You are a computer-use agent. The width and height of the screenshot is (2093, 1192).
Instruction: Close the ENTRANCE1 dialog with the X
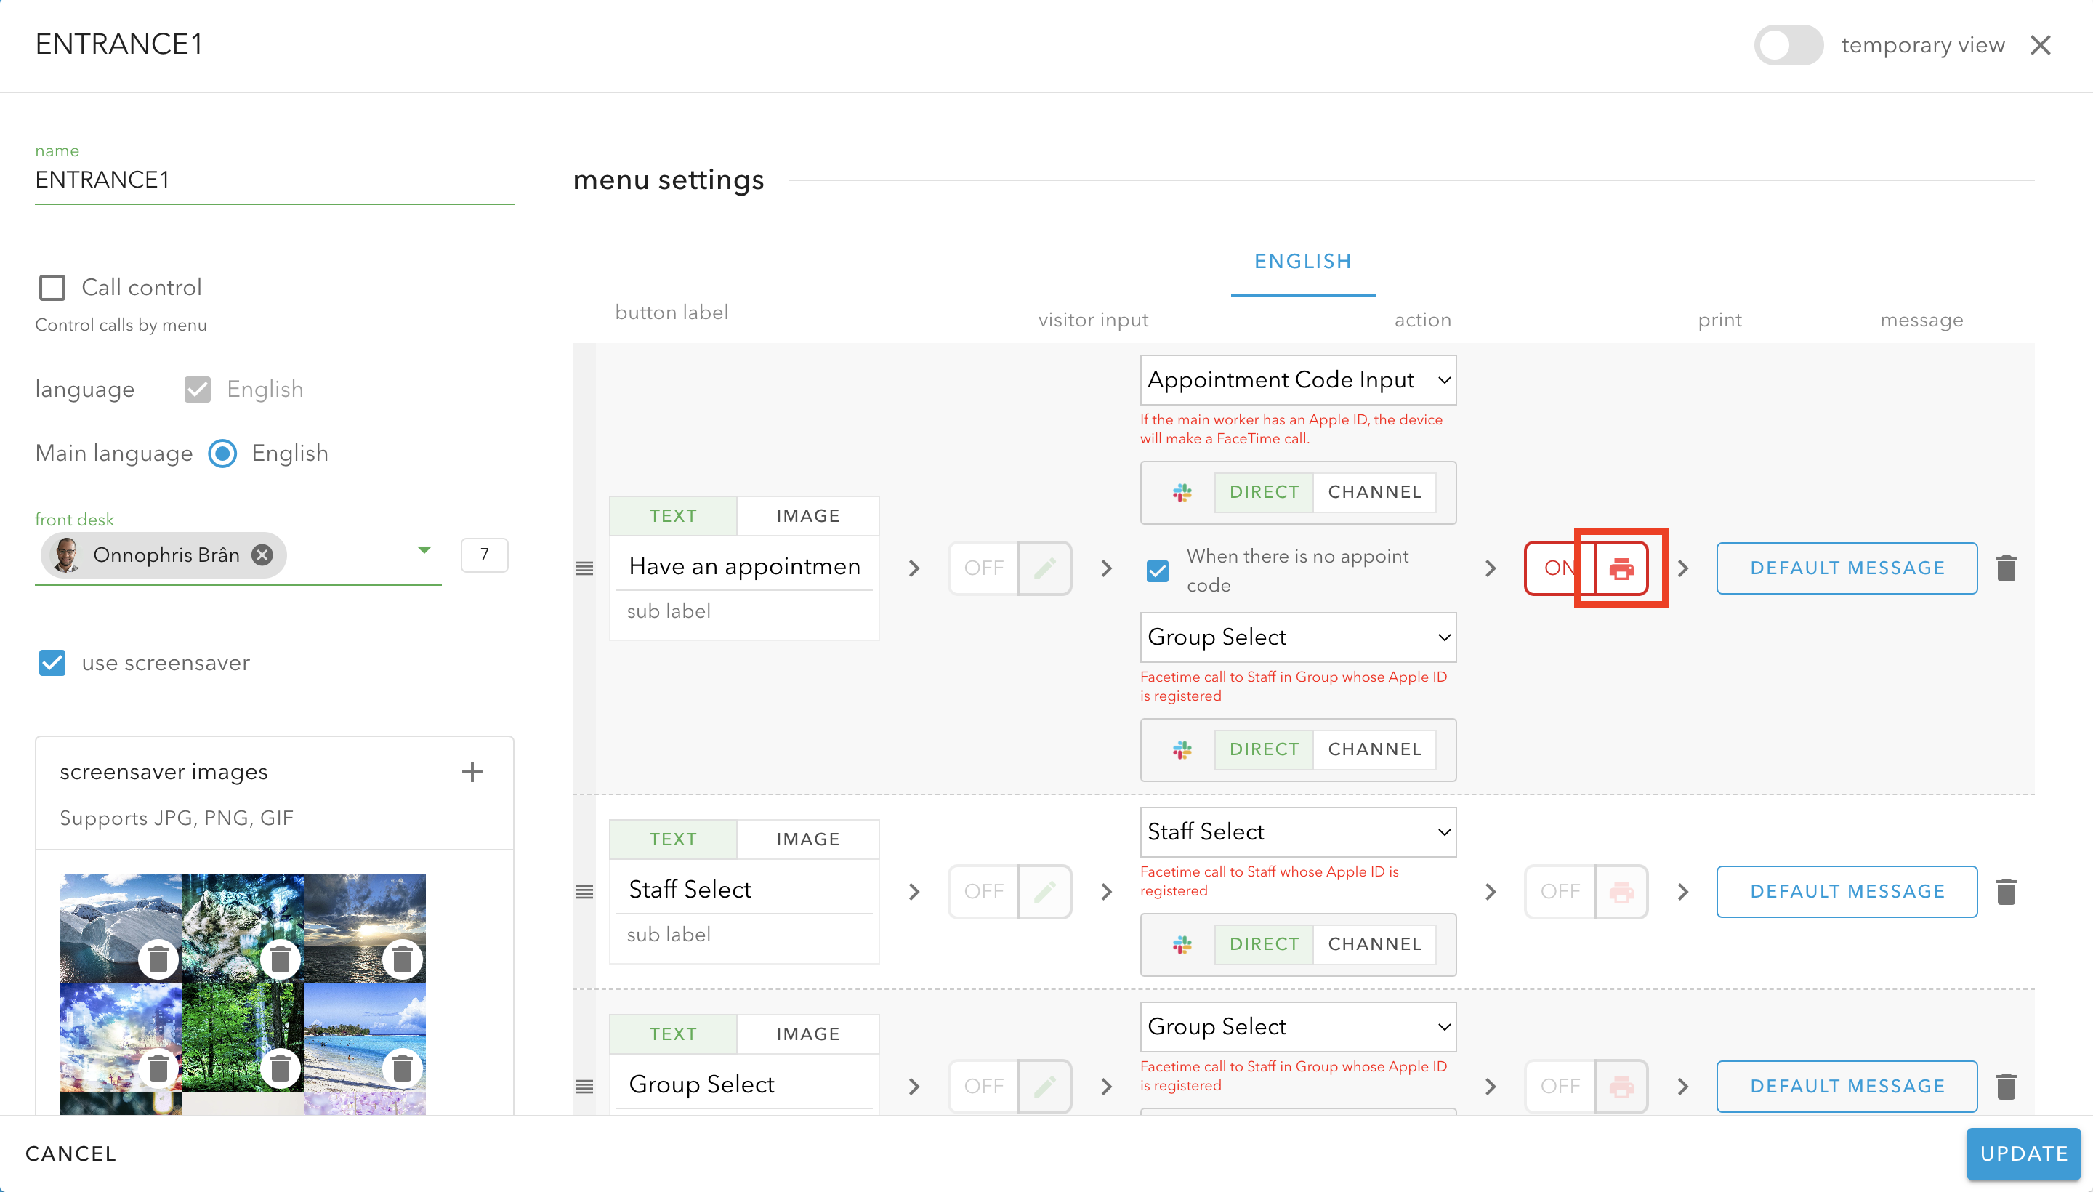coord(2041,45)
